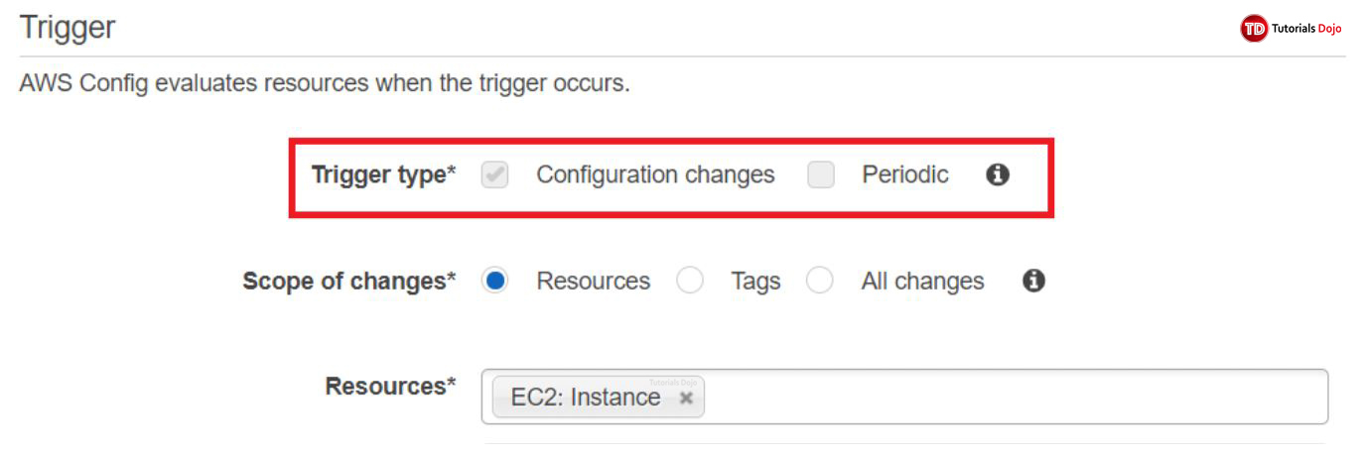Enable the Periodic trigger checkbox
The height and width of the screenshot is (459, 1364).
click(820, 175)
